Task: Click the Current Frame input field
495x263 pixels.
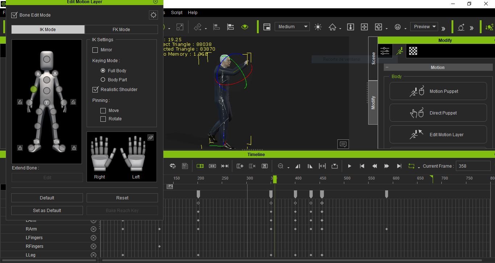Action: [473, 166]
